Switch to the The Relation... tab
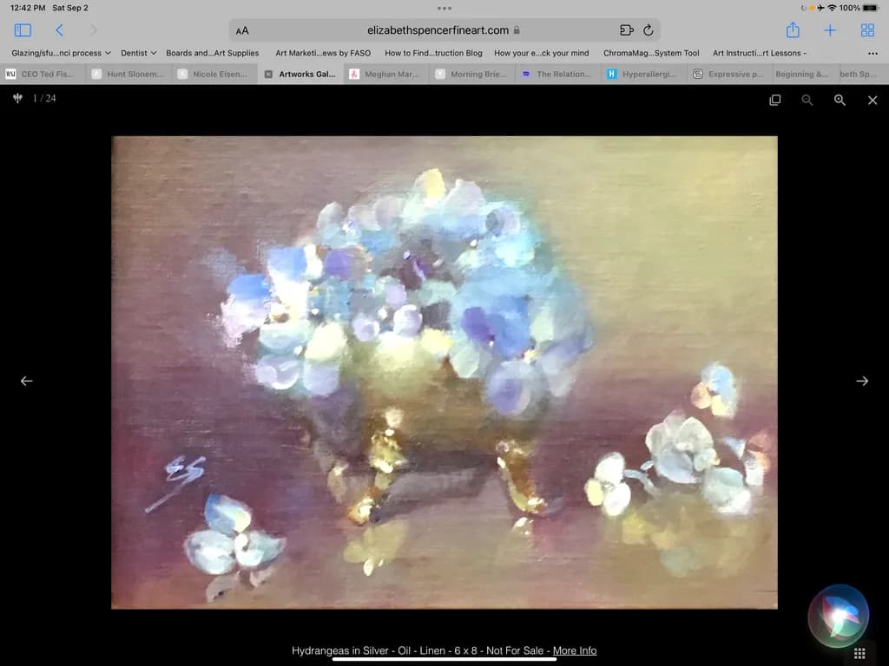 pyautogui.click(x=558, y=75)
